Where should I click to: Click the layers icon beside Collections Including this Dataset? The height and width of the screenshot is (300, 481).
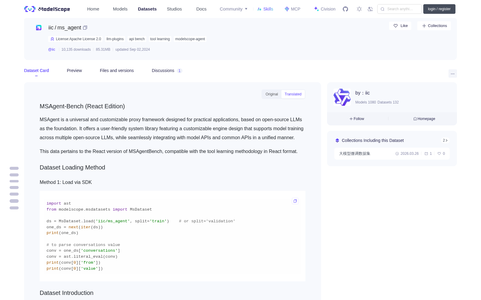coord(337,140)
